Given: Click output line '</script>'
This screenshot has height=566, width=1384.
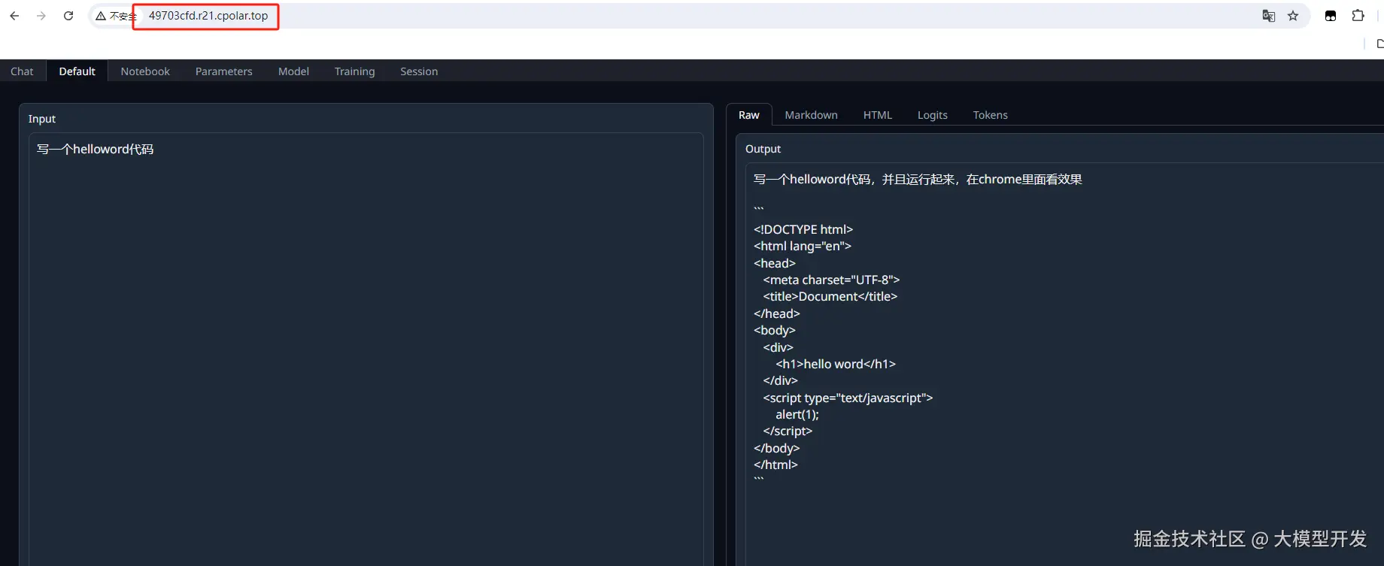Looking at the screenshot, I should [x=788, y=431].
